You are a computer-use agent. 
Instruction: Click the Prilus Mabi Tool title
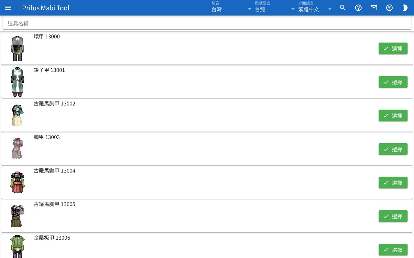(46, 8)
